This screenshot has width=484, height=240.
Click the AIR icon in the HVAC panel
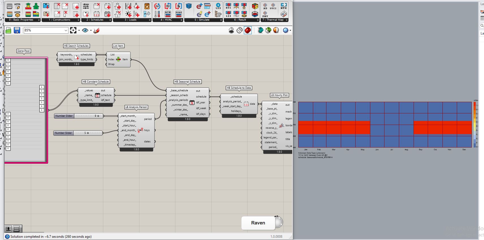(x=168, y=14)
